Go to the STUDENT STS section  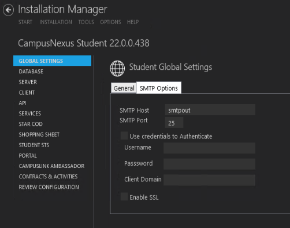tap(34, 145)
